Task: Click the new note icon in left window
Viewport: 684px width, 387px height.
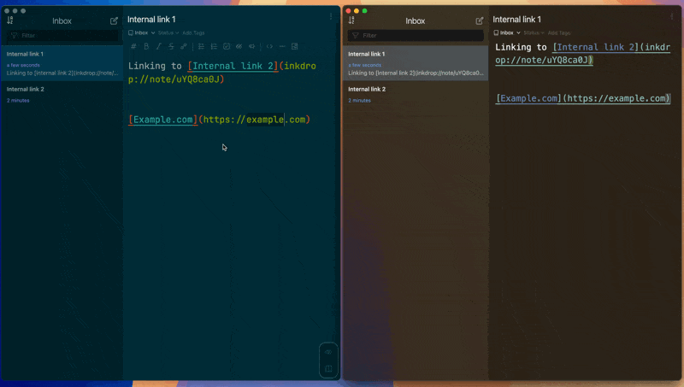Action: [x=114, y=21]
